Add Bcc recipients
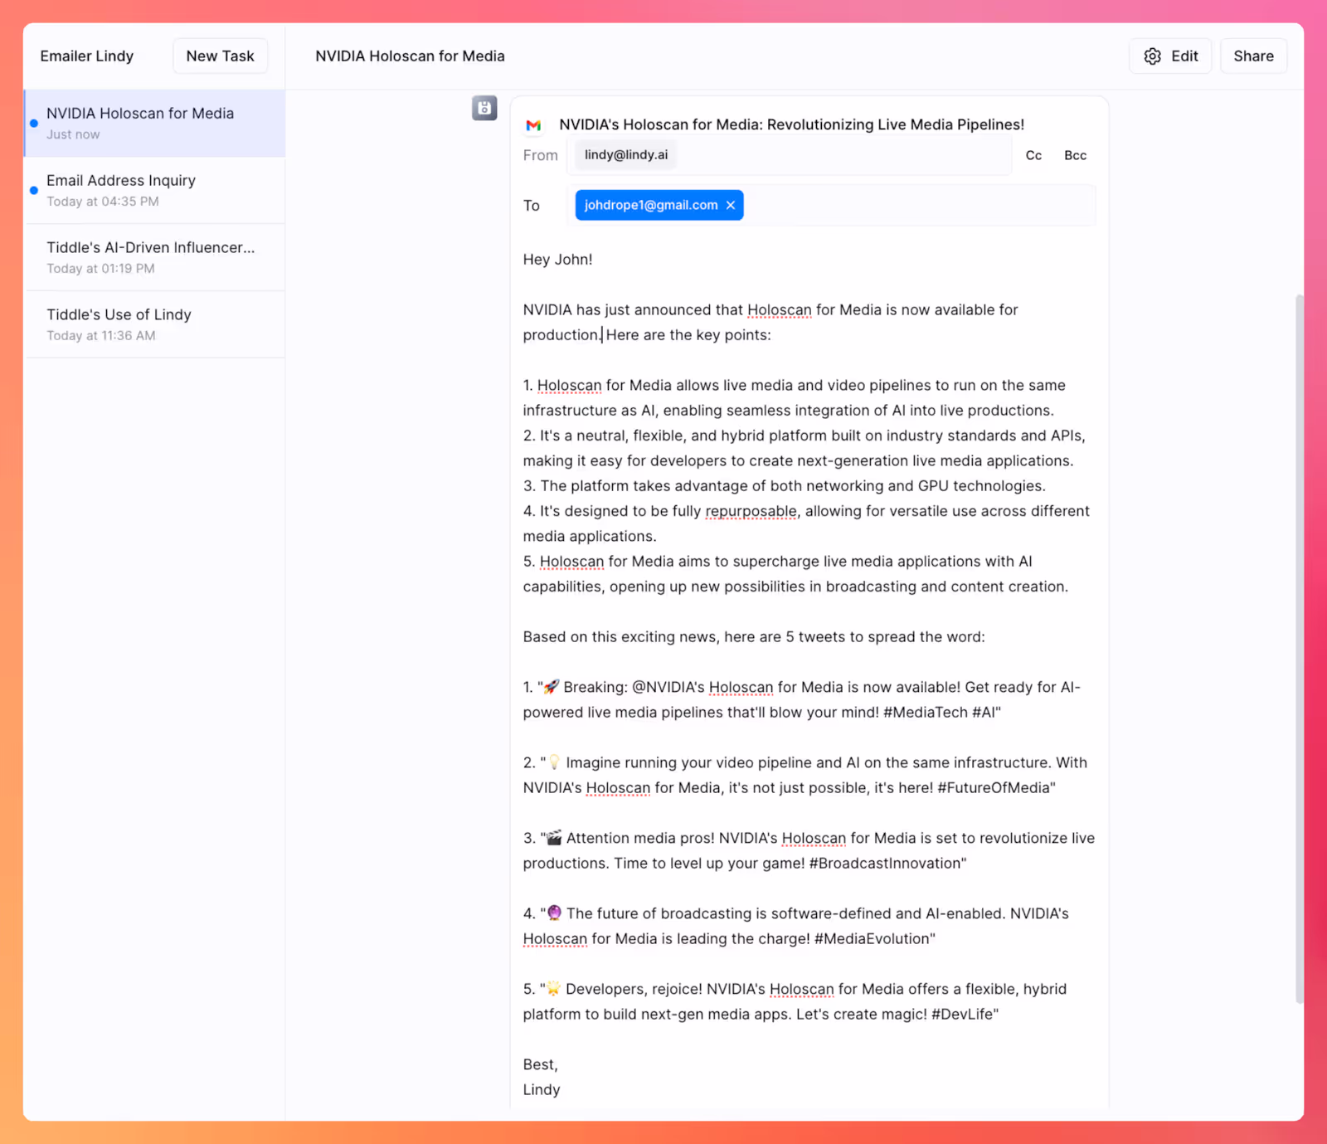This screenshot has width=1327, height=1144. pyautogui.click(x=1075, y=155)
